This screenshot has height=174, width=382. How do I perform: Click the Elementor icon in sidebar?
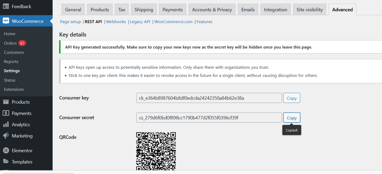pos(6,151)
